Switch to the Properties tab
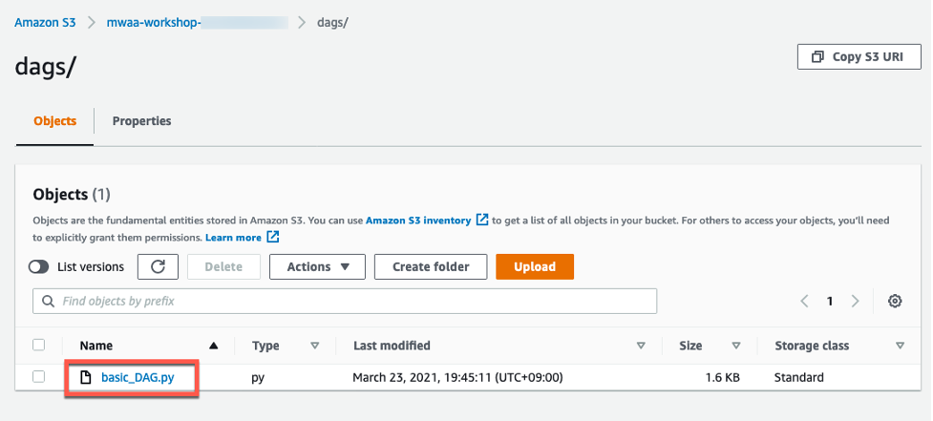 coord(141,121)
